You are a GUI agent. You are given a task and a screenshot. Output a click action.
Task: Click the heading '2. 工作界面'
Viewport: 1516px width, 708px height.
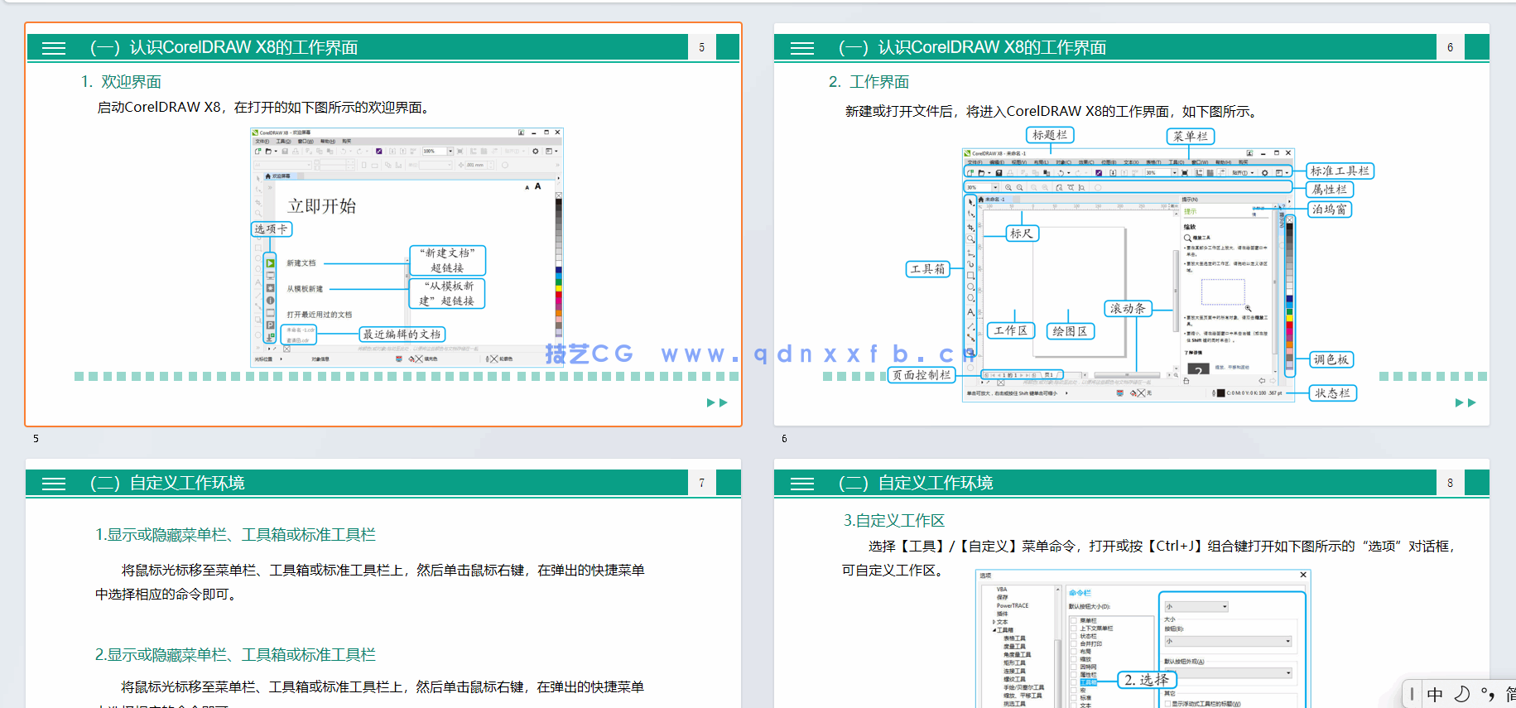click(869, 82)
